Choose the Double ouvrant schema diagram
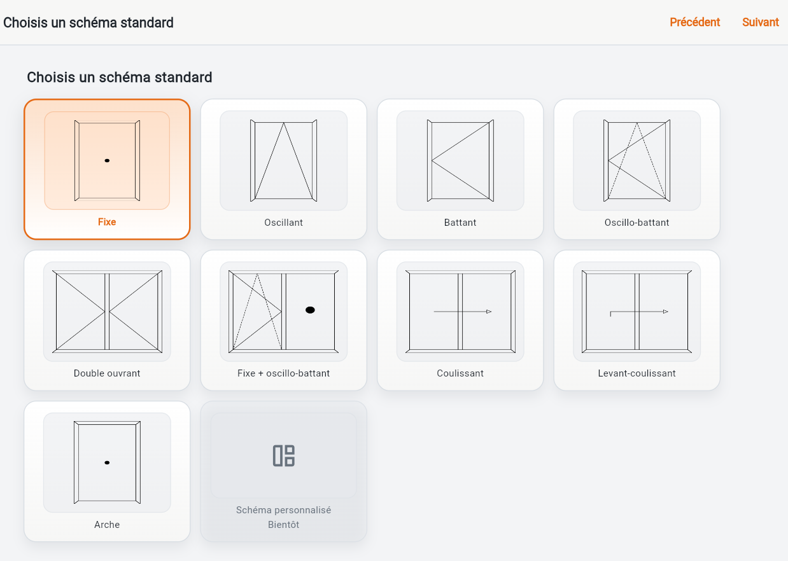Viewport: 788px width, 561px height. [107, 311]
